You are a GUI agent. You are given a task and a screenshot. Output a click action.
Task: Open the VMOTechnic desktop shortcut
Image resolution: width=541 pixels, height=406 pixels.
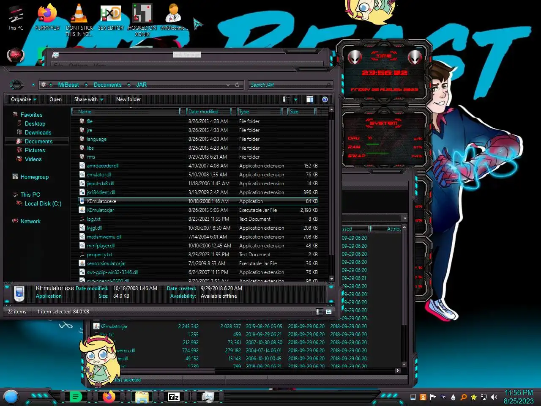(x=173, y=18)
